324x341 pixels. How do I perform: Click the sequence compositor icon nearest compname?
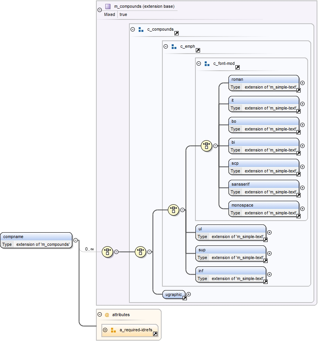pos(107,252)
